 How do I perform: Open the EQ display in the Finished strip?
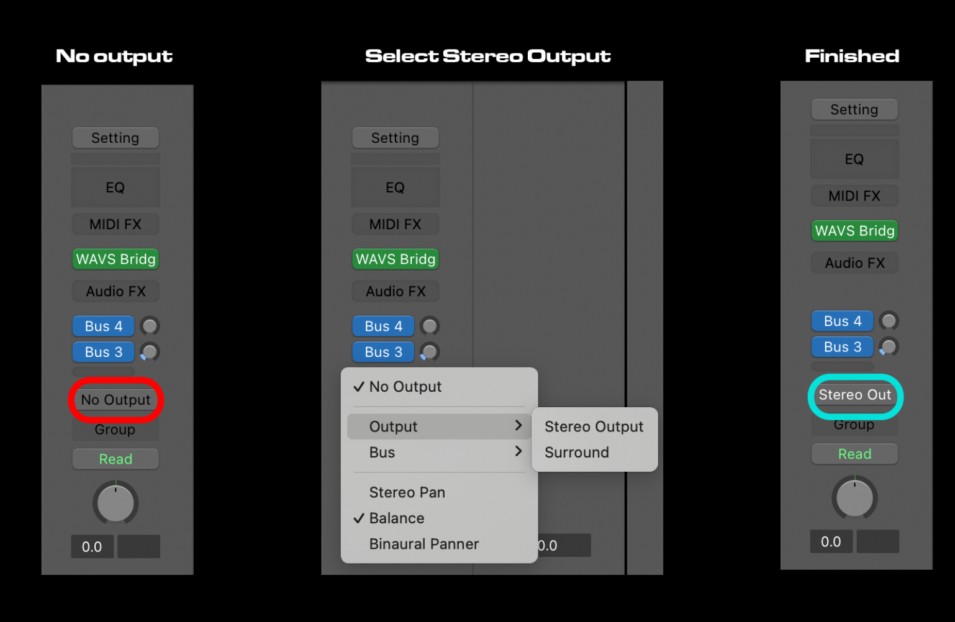point(854,160)
